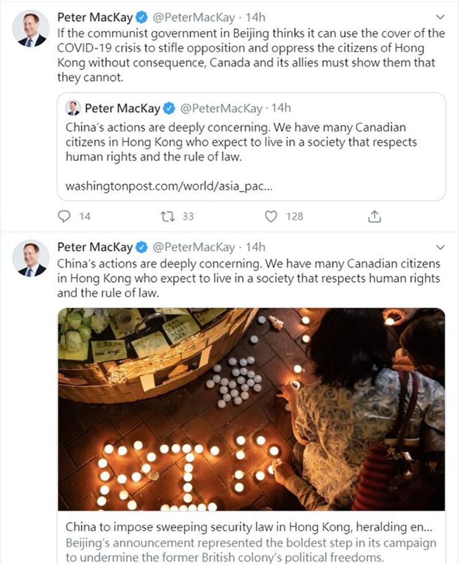Like the first tweet with the heart icon
This screenshot has height=564, width=459.
pos(271,216)
